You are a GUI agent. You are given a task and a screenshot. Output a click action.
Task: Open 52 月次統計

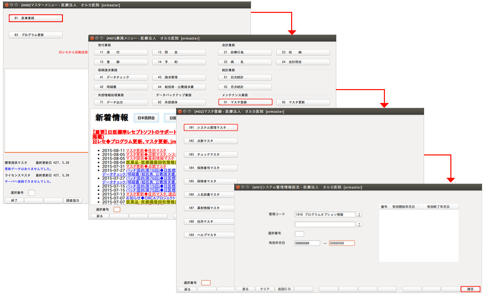245,87
